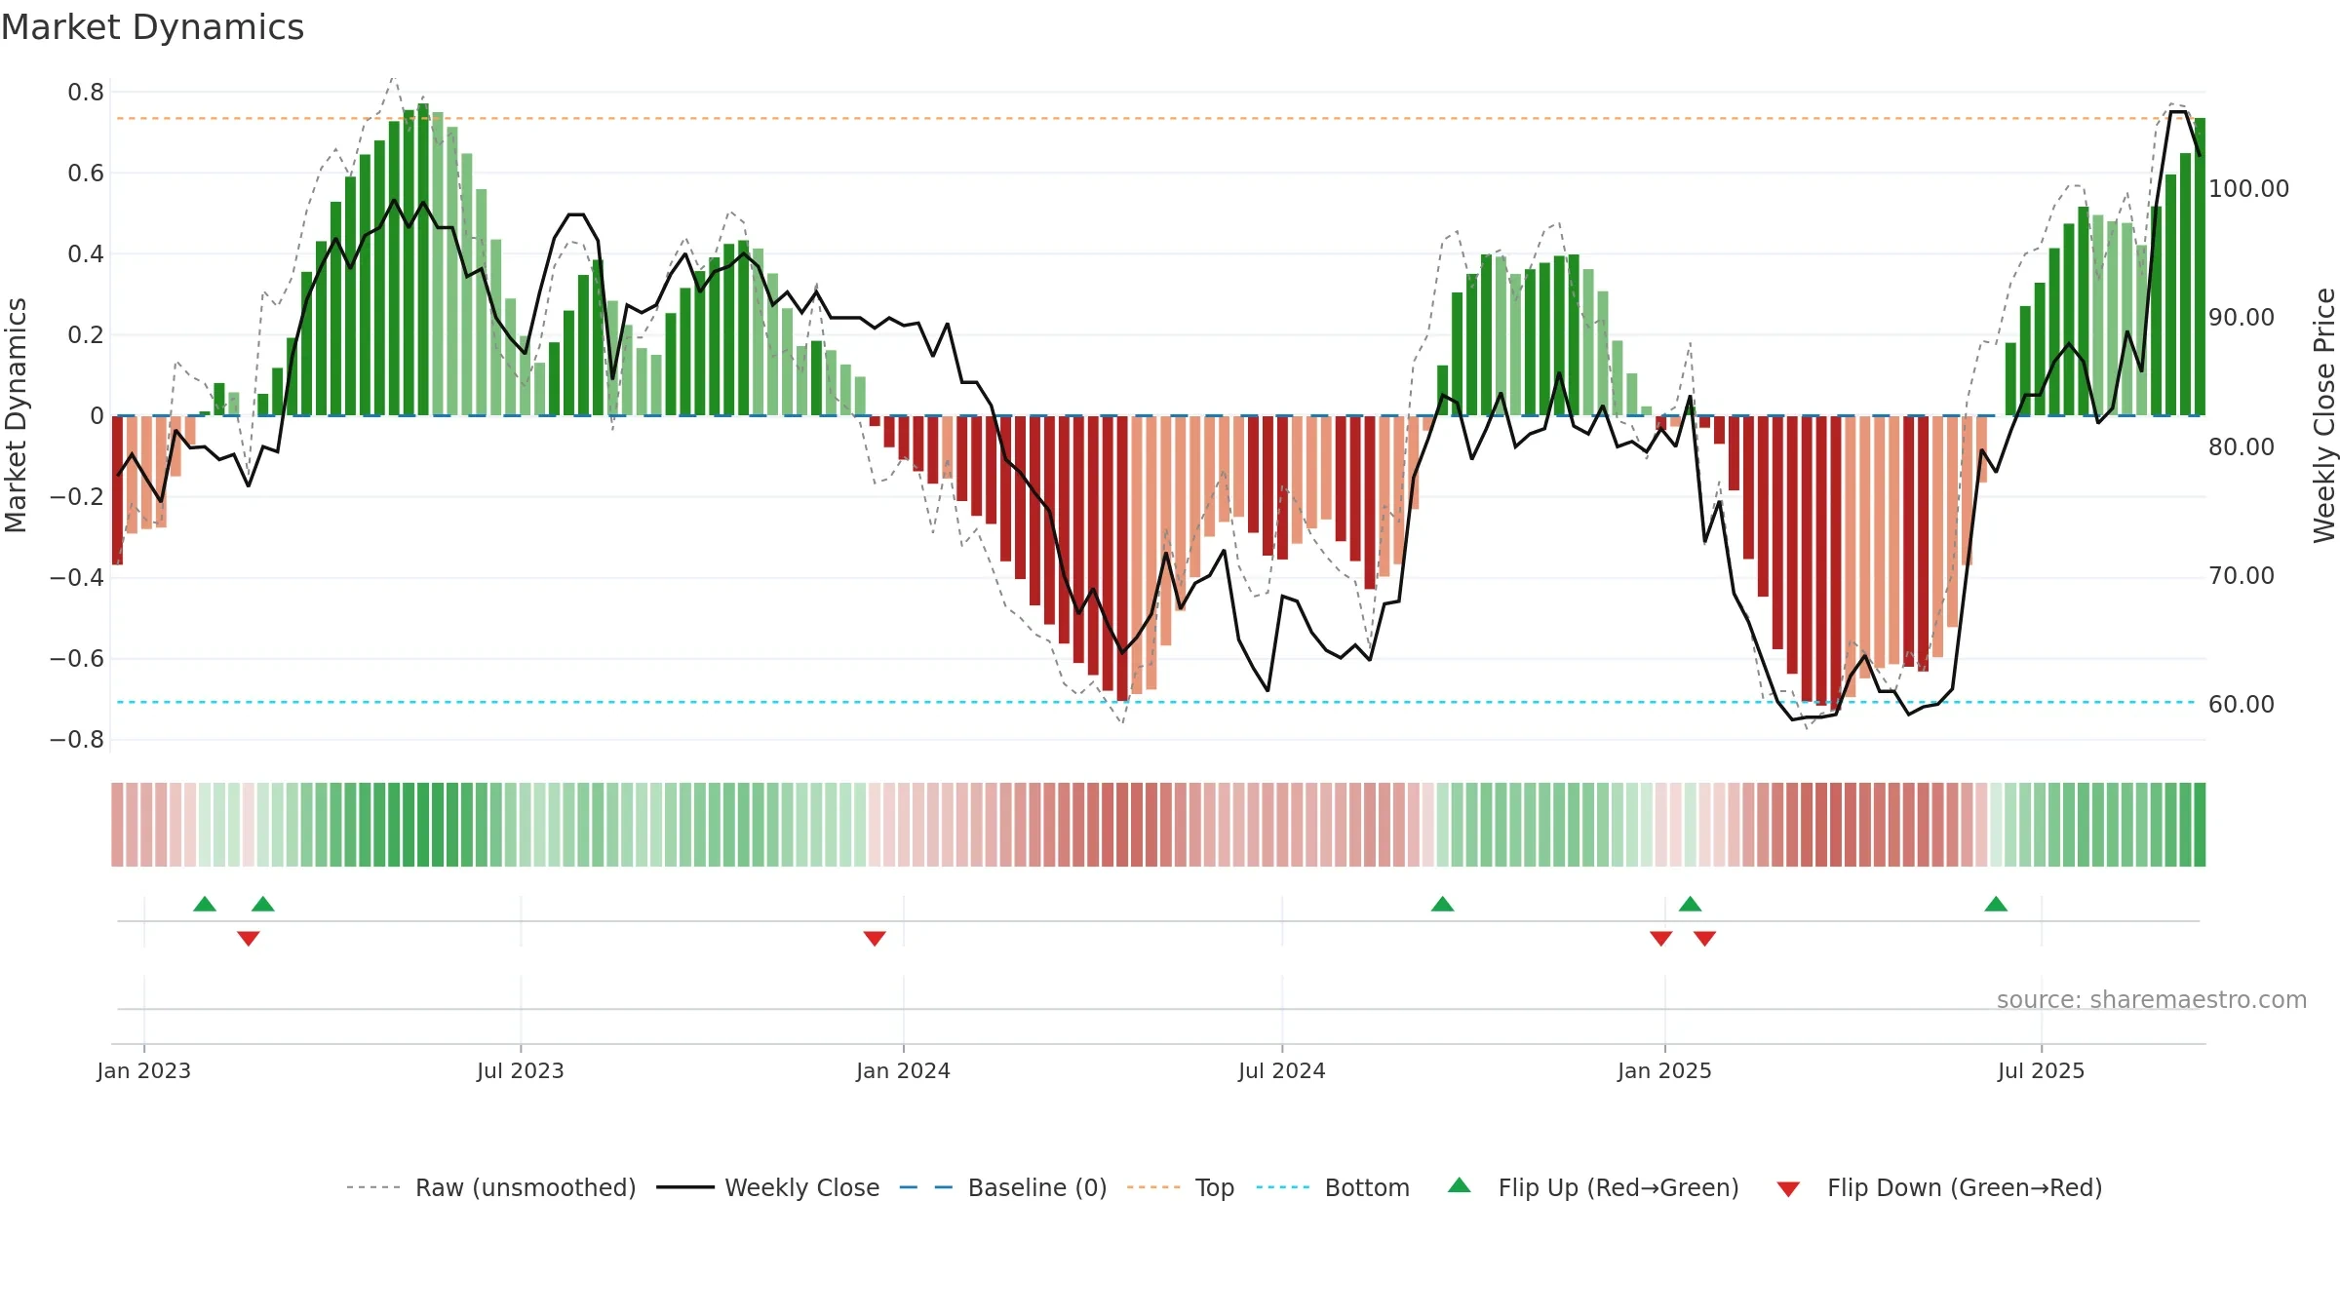
Task: Click the Weekly Close Price axis title
Action: coord(2324,415)
